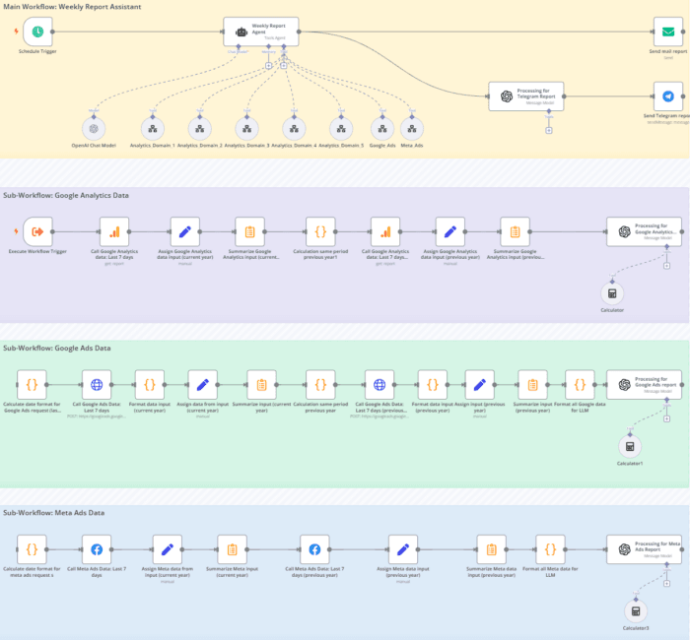Image resolution: width=690 pixels, height=640 pixels.
Task: Open Format all Meta data for LLM node
Action: pos(550,549)
